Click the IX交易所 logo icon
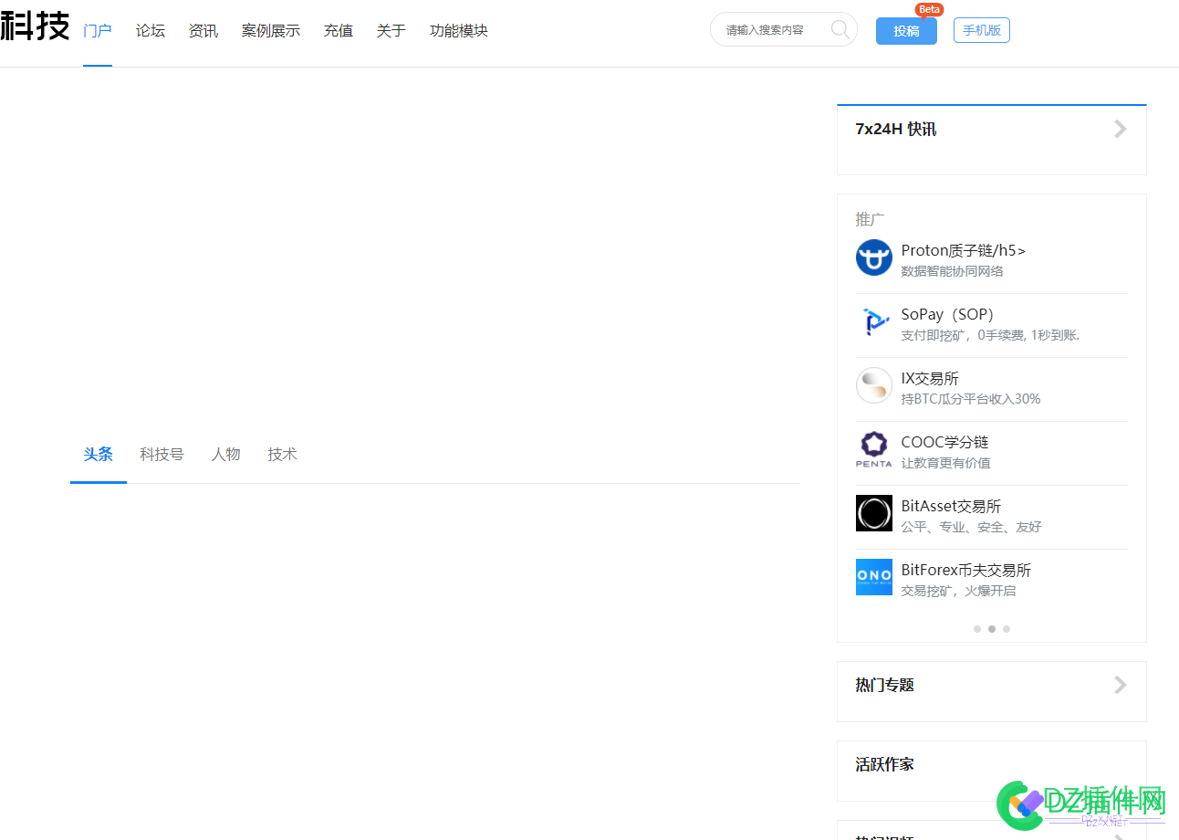 [x=873, y=385]
